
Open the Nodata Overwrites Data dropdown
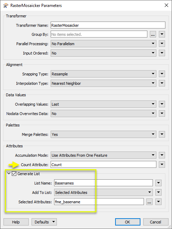[103, 114]
